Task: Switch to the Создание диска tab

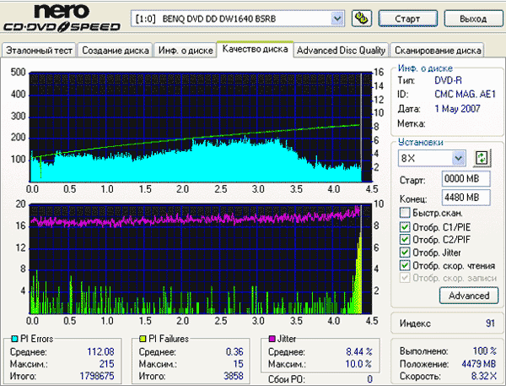Action: point(116,51)
